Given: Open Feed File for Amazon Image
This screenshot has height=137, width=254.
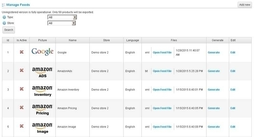Looking at the screenshot, I should click(162, 127).
